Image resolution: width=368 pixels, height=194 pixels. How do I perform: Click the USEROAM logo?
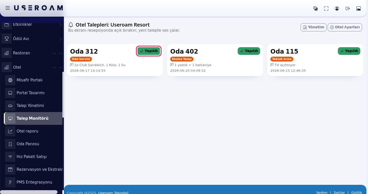click(38, 8)
